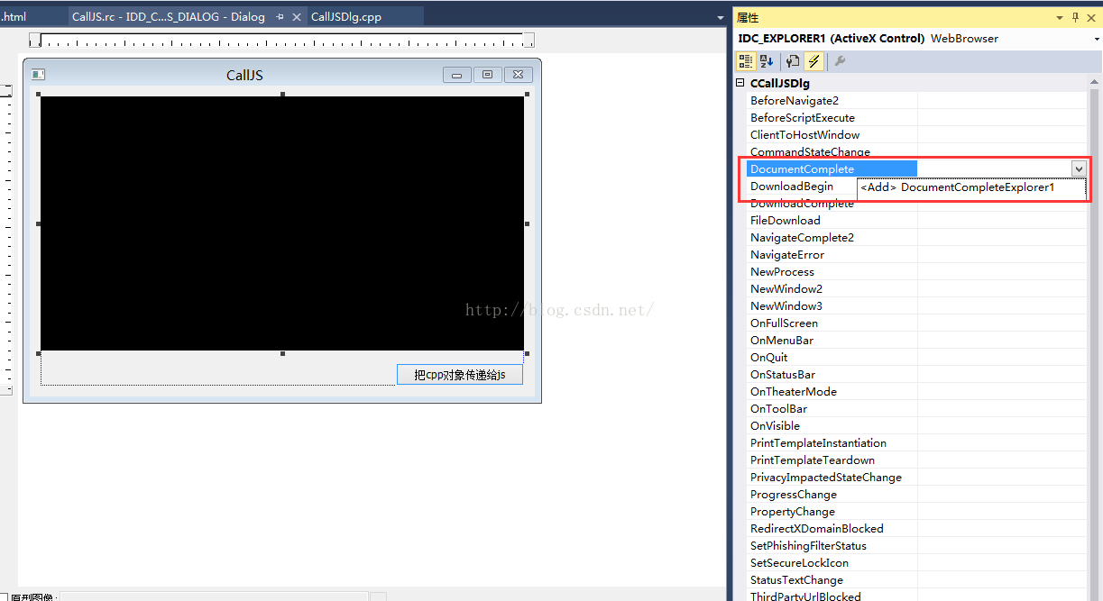The width and height of the screenshot is (1103, 601).
Task: Select the OnMenuBar event row
Action: 916,341
